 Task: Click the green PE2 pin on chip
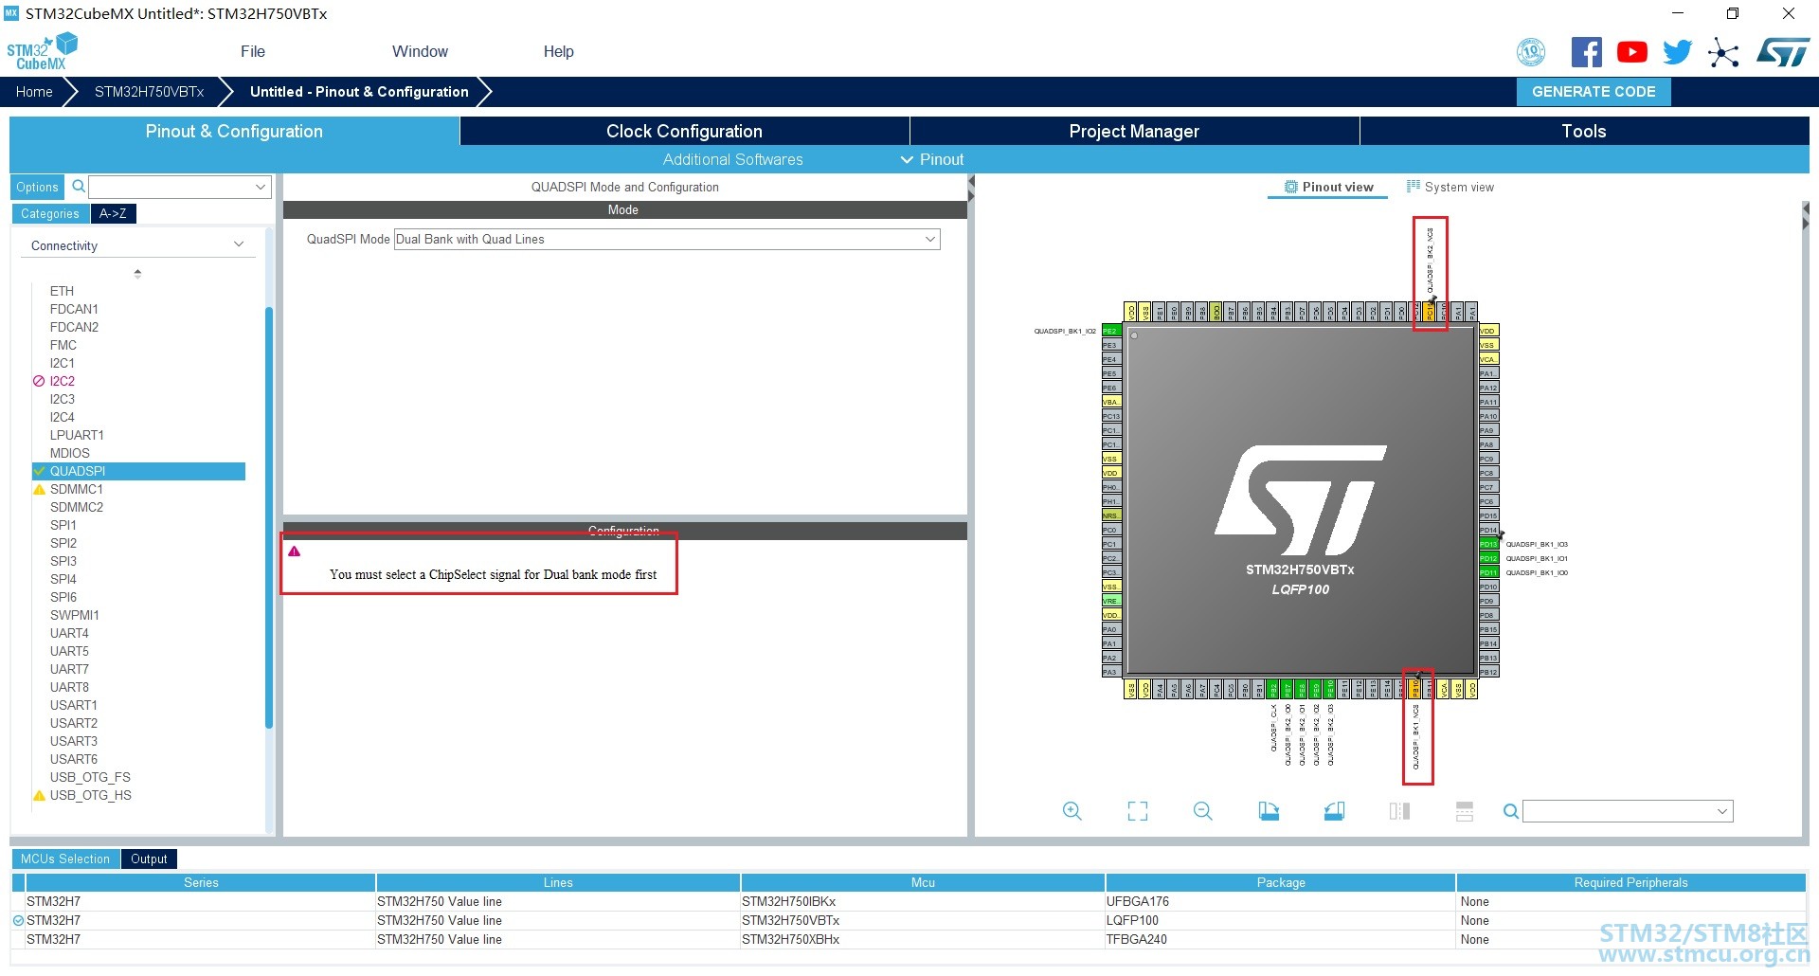tap(1110, 331)
